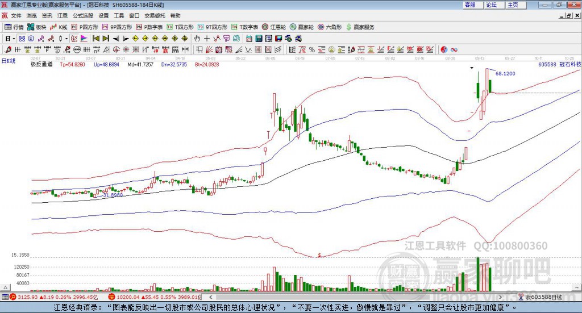Click the 31.8980 low price label
Screen dimensions: 582x313
pos(113,195)
